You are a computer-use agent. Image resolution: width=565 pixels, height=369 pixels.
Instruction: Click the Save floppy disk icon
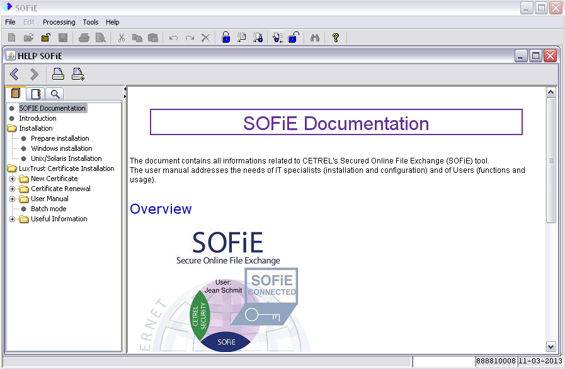coord(63,38)
